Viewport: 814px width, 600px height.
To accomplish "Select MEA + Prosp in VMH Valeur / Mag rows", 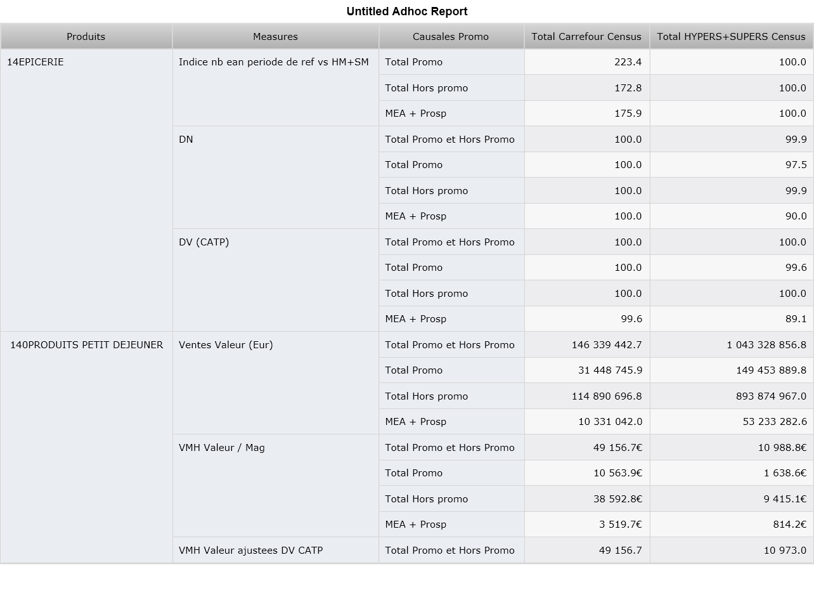I will pos(451,525).
